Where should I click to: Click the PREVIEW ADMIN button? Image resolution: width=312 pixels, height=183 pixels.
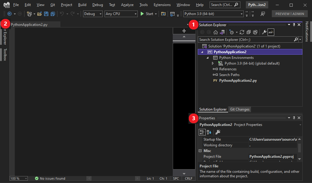pyautogui.click(x=289, y=14)
